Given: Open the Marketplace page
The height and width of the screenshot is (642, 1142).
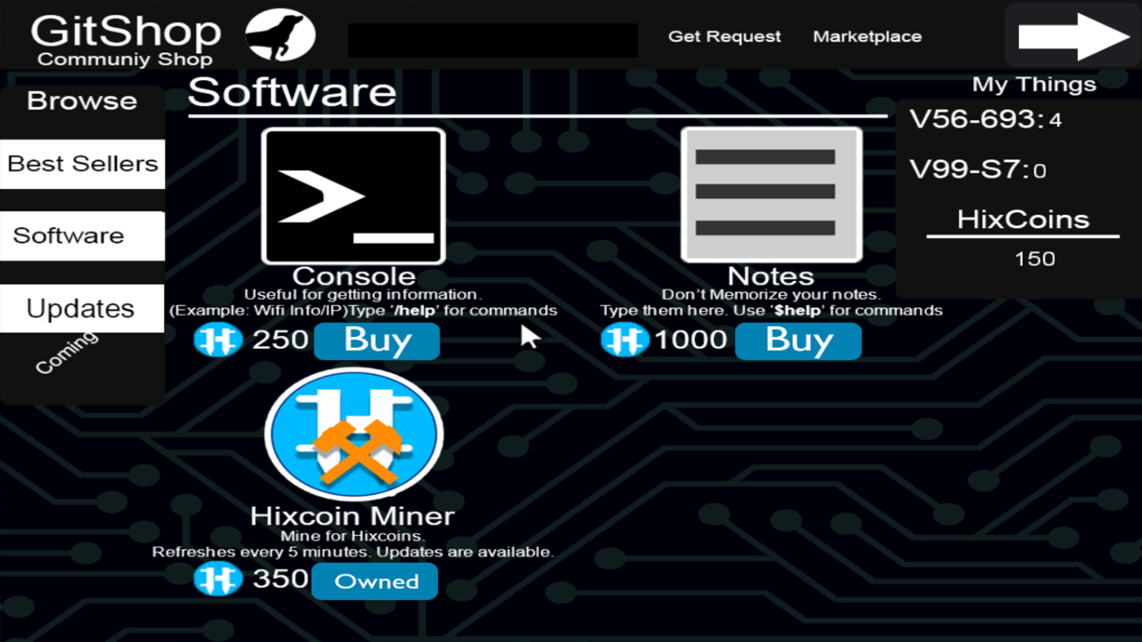Looking at the screenshot, I should tap(866, 37).
